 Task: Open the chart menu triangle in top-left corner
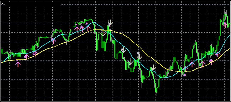tap(2, 3)
